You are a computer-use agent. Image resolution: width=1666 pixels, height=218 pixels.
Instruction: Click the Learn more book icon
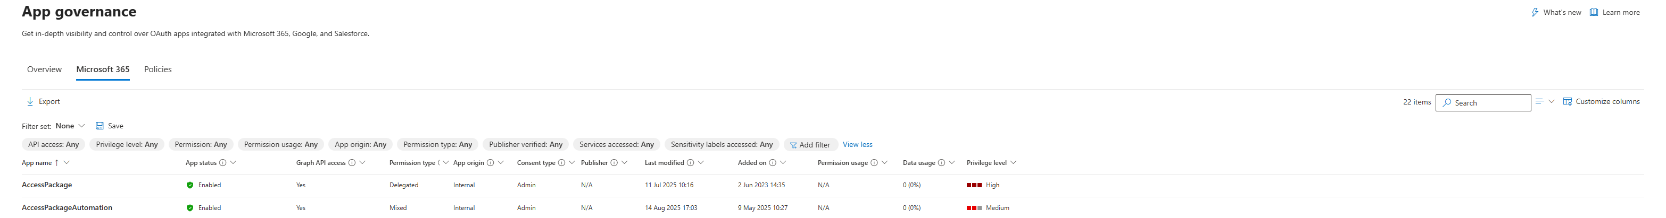click(1594, 12)
